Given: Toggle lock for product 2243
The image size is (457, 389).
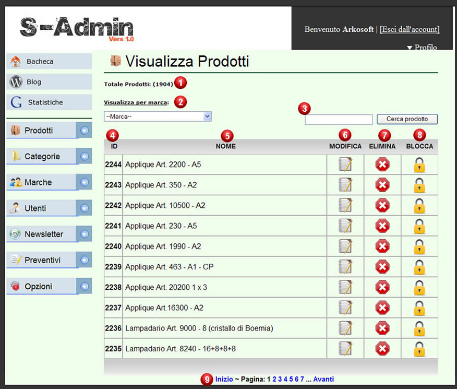Looking at the screenshot, I should coord(419,185).
